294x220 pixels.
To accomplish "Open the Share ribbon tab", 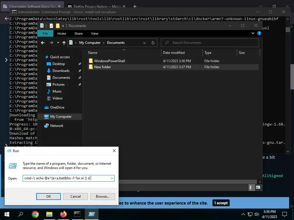I will [x=78, y=34].
